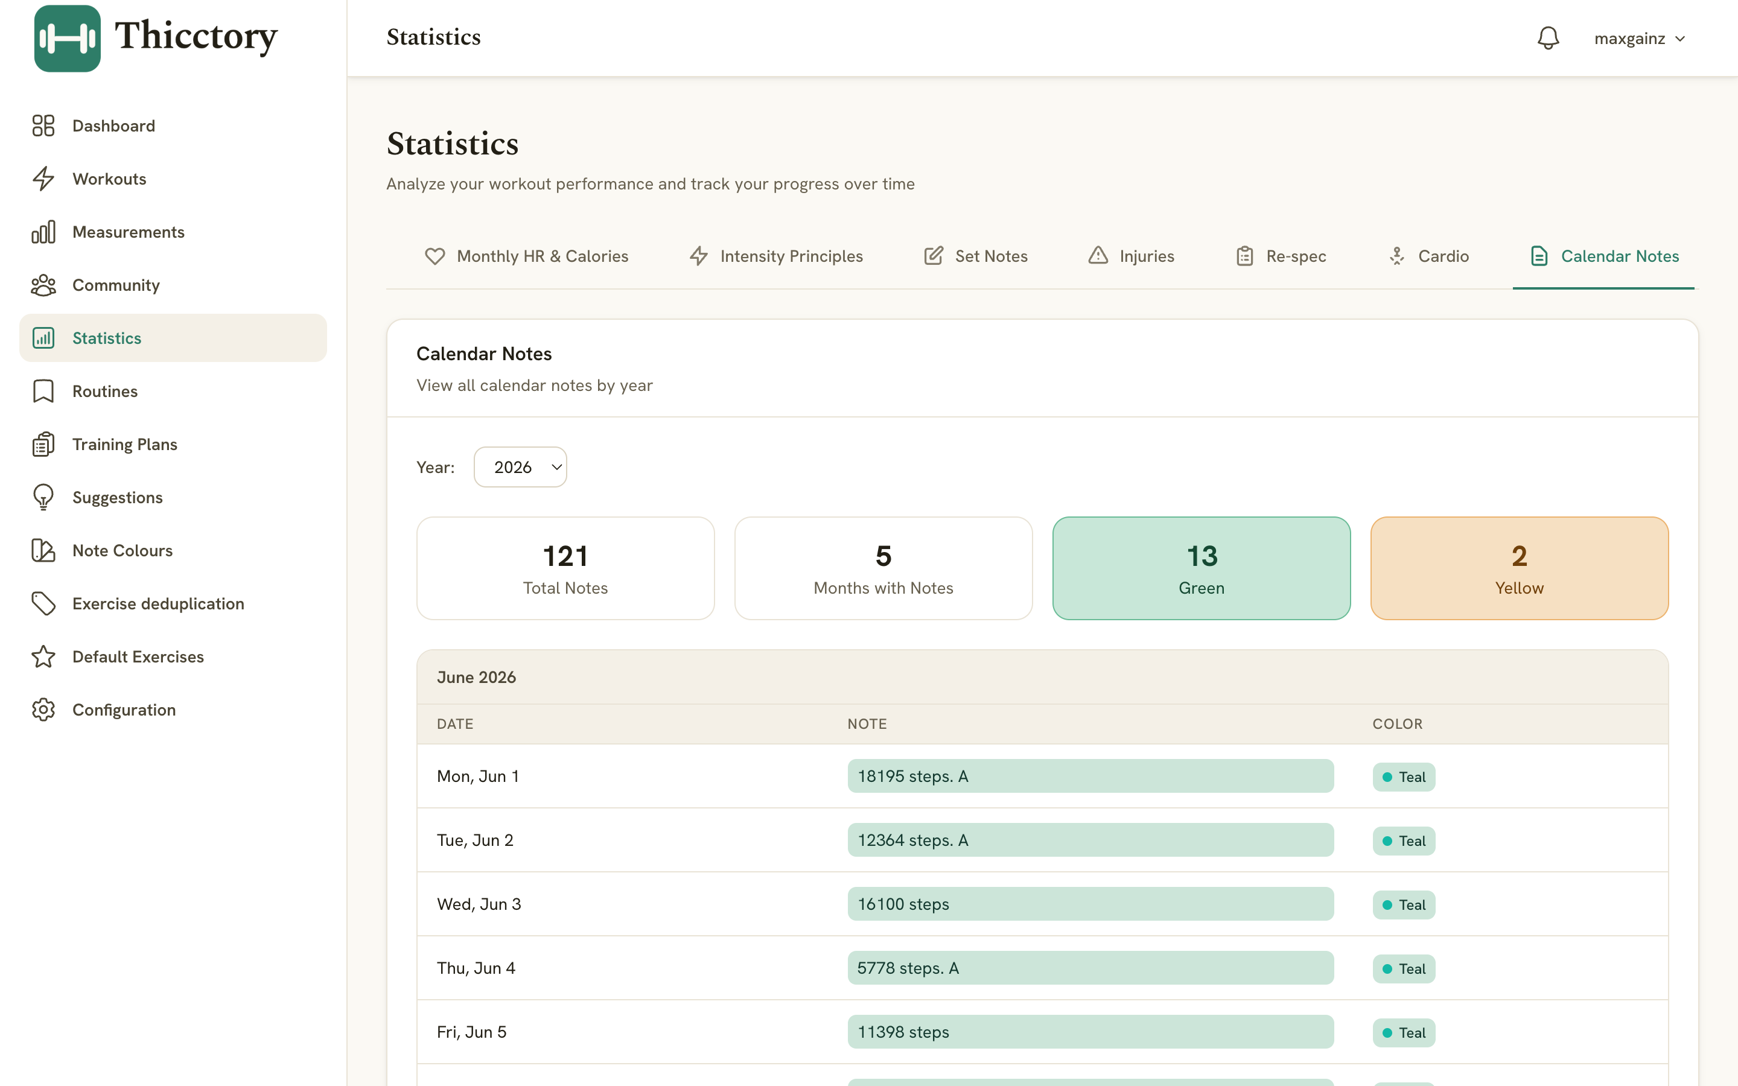Click the 2 Yellow notes card
Image resolution: width=1738 pixels, height=1086 pixels.
tap(1519, 568)
